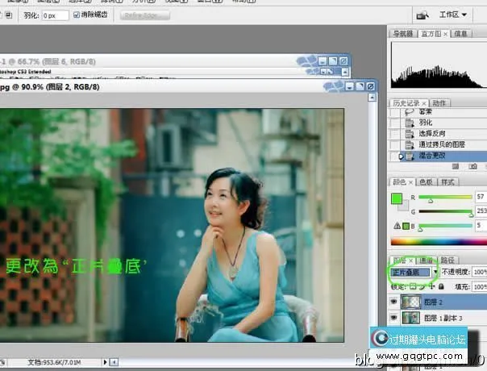Image resolution: width=487 pixels, height=371 pixels.
Task: Click the document icon beside 羽化 history state
Action: pyautogui.click(x=410, y=123)
